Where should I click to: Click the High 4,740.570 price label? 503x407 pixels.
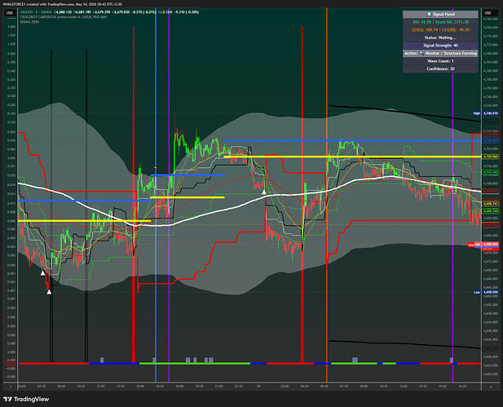[486, 113]
